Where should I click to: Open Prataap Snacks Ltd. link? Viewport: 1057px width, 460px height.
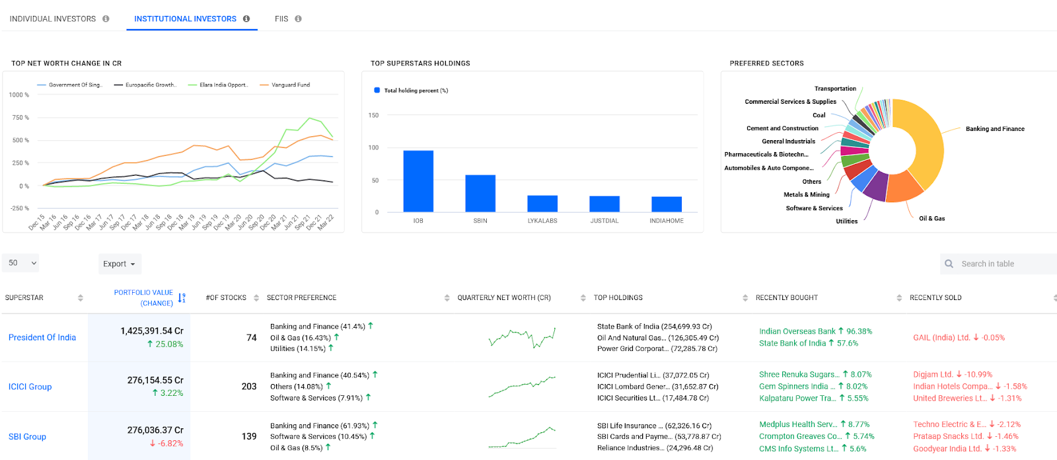pyautogui.click(x=948, y=437)
